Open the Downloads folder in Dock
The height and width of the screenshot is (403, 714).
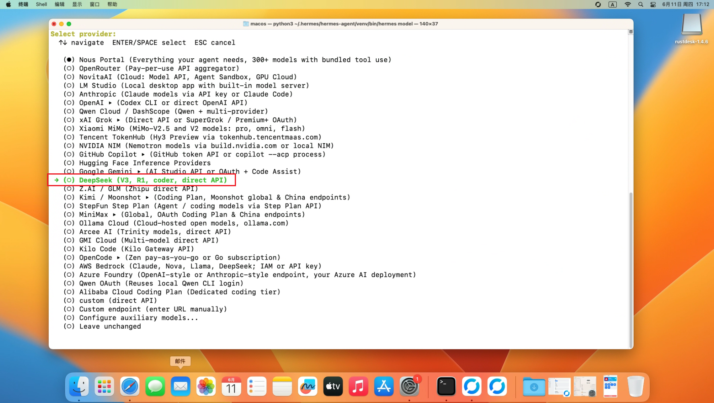[534, 387]
